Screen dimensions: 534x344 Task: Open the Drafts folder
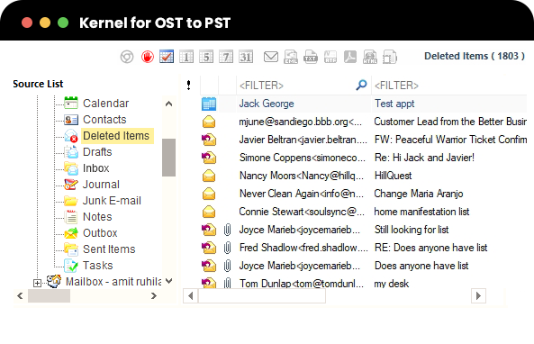[x=97, y=152]
